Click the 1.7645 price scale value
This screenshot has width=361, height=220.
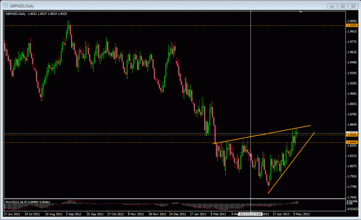point(352,198)
